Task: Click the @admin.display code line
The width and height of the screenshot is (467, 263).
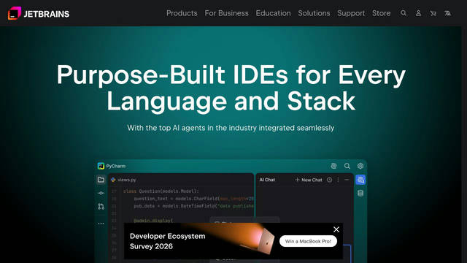Action: [x=153, y=221]
